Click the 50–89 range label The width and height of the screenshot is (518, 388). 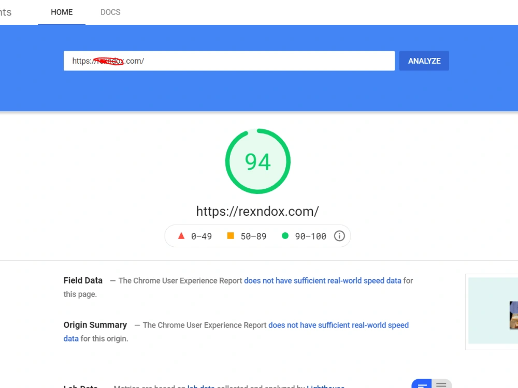253,236
